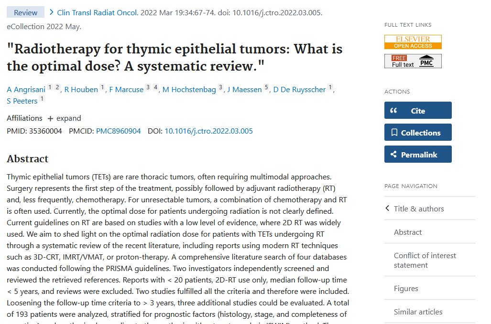Follow the DOI 10.1016/j.ctro.2022.03.005 link

pyautogui.click(x=208, y=131)
